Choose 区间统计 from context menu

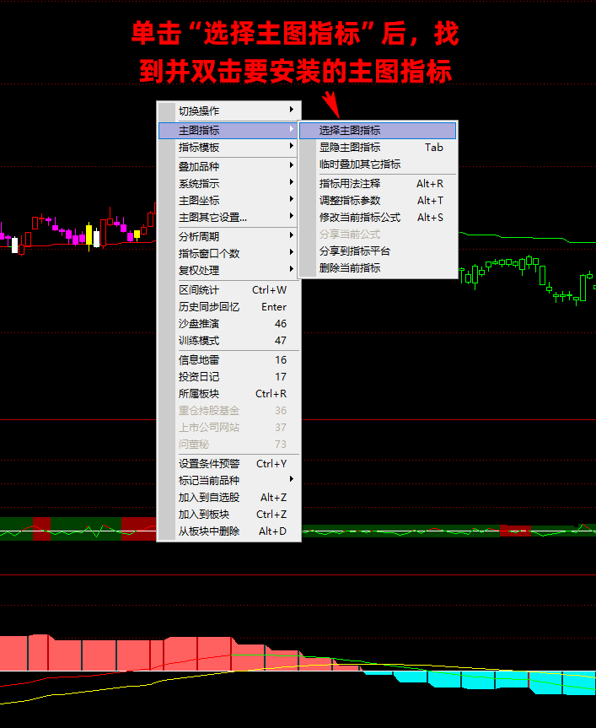pos(229,290)
